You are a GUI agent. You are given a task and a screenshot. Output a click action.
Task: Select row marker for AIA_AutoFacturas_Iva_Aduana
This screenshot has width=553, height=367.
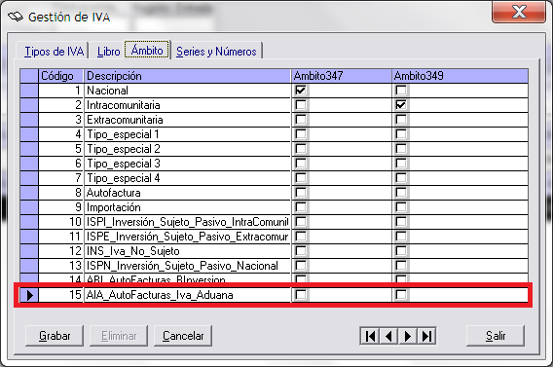29,295
